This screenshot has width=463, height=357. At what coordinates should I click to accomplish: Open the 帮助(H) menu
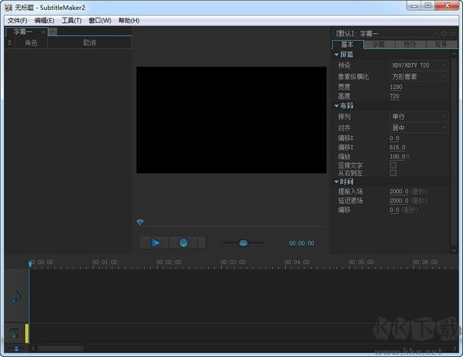(129, 20)
